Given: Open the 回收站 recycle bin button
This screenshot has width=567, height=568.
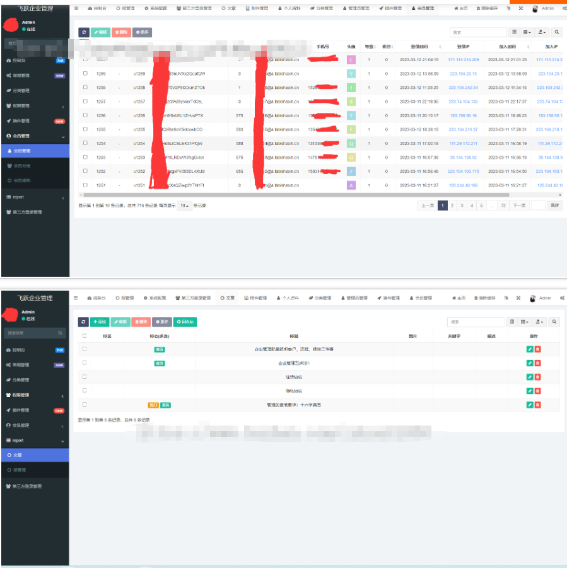Looking at the screenshot, I should 186,322.
